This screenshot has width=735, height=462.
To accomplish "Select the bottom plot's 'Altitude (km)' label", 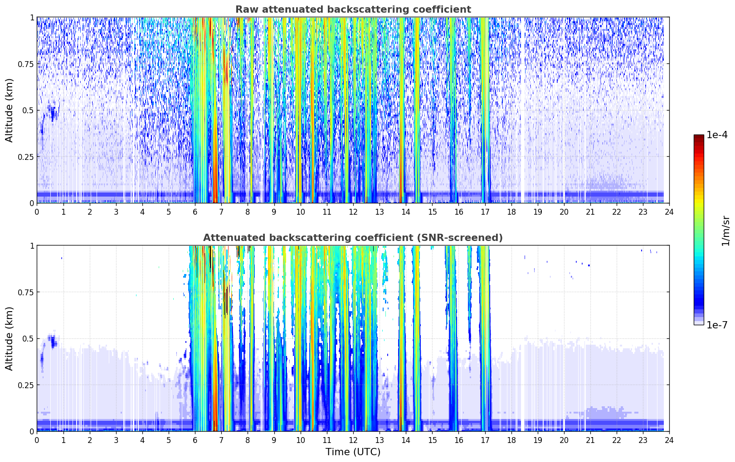I will point(10,338).
